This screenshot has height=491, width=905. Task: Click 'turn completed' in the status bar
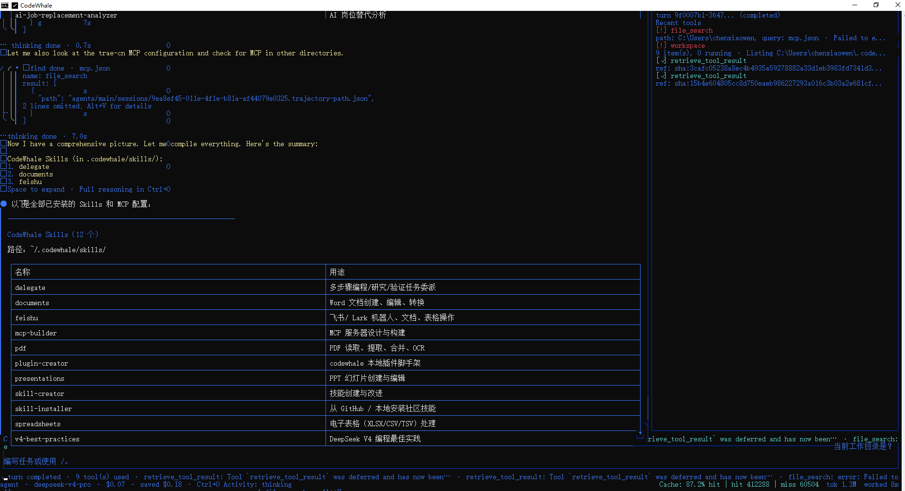click(35, 477)
